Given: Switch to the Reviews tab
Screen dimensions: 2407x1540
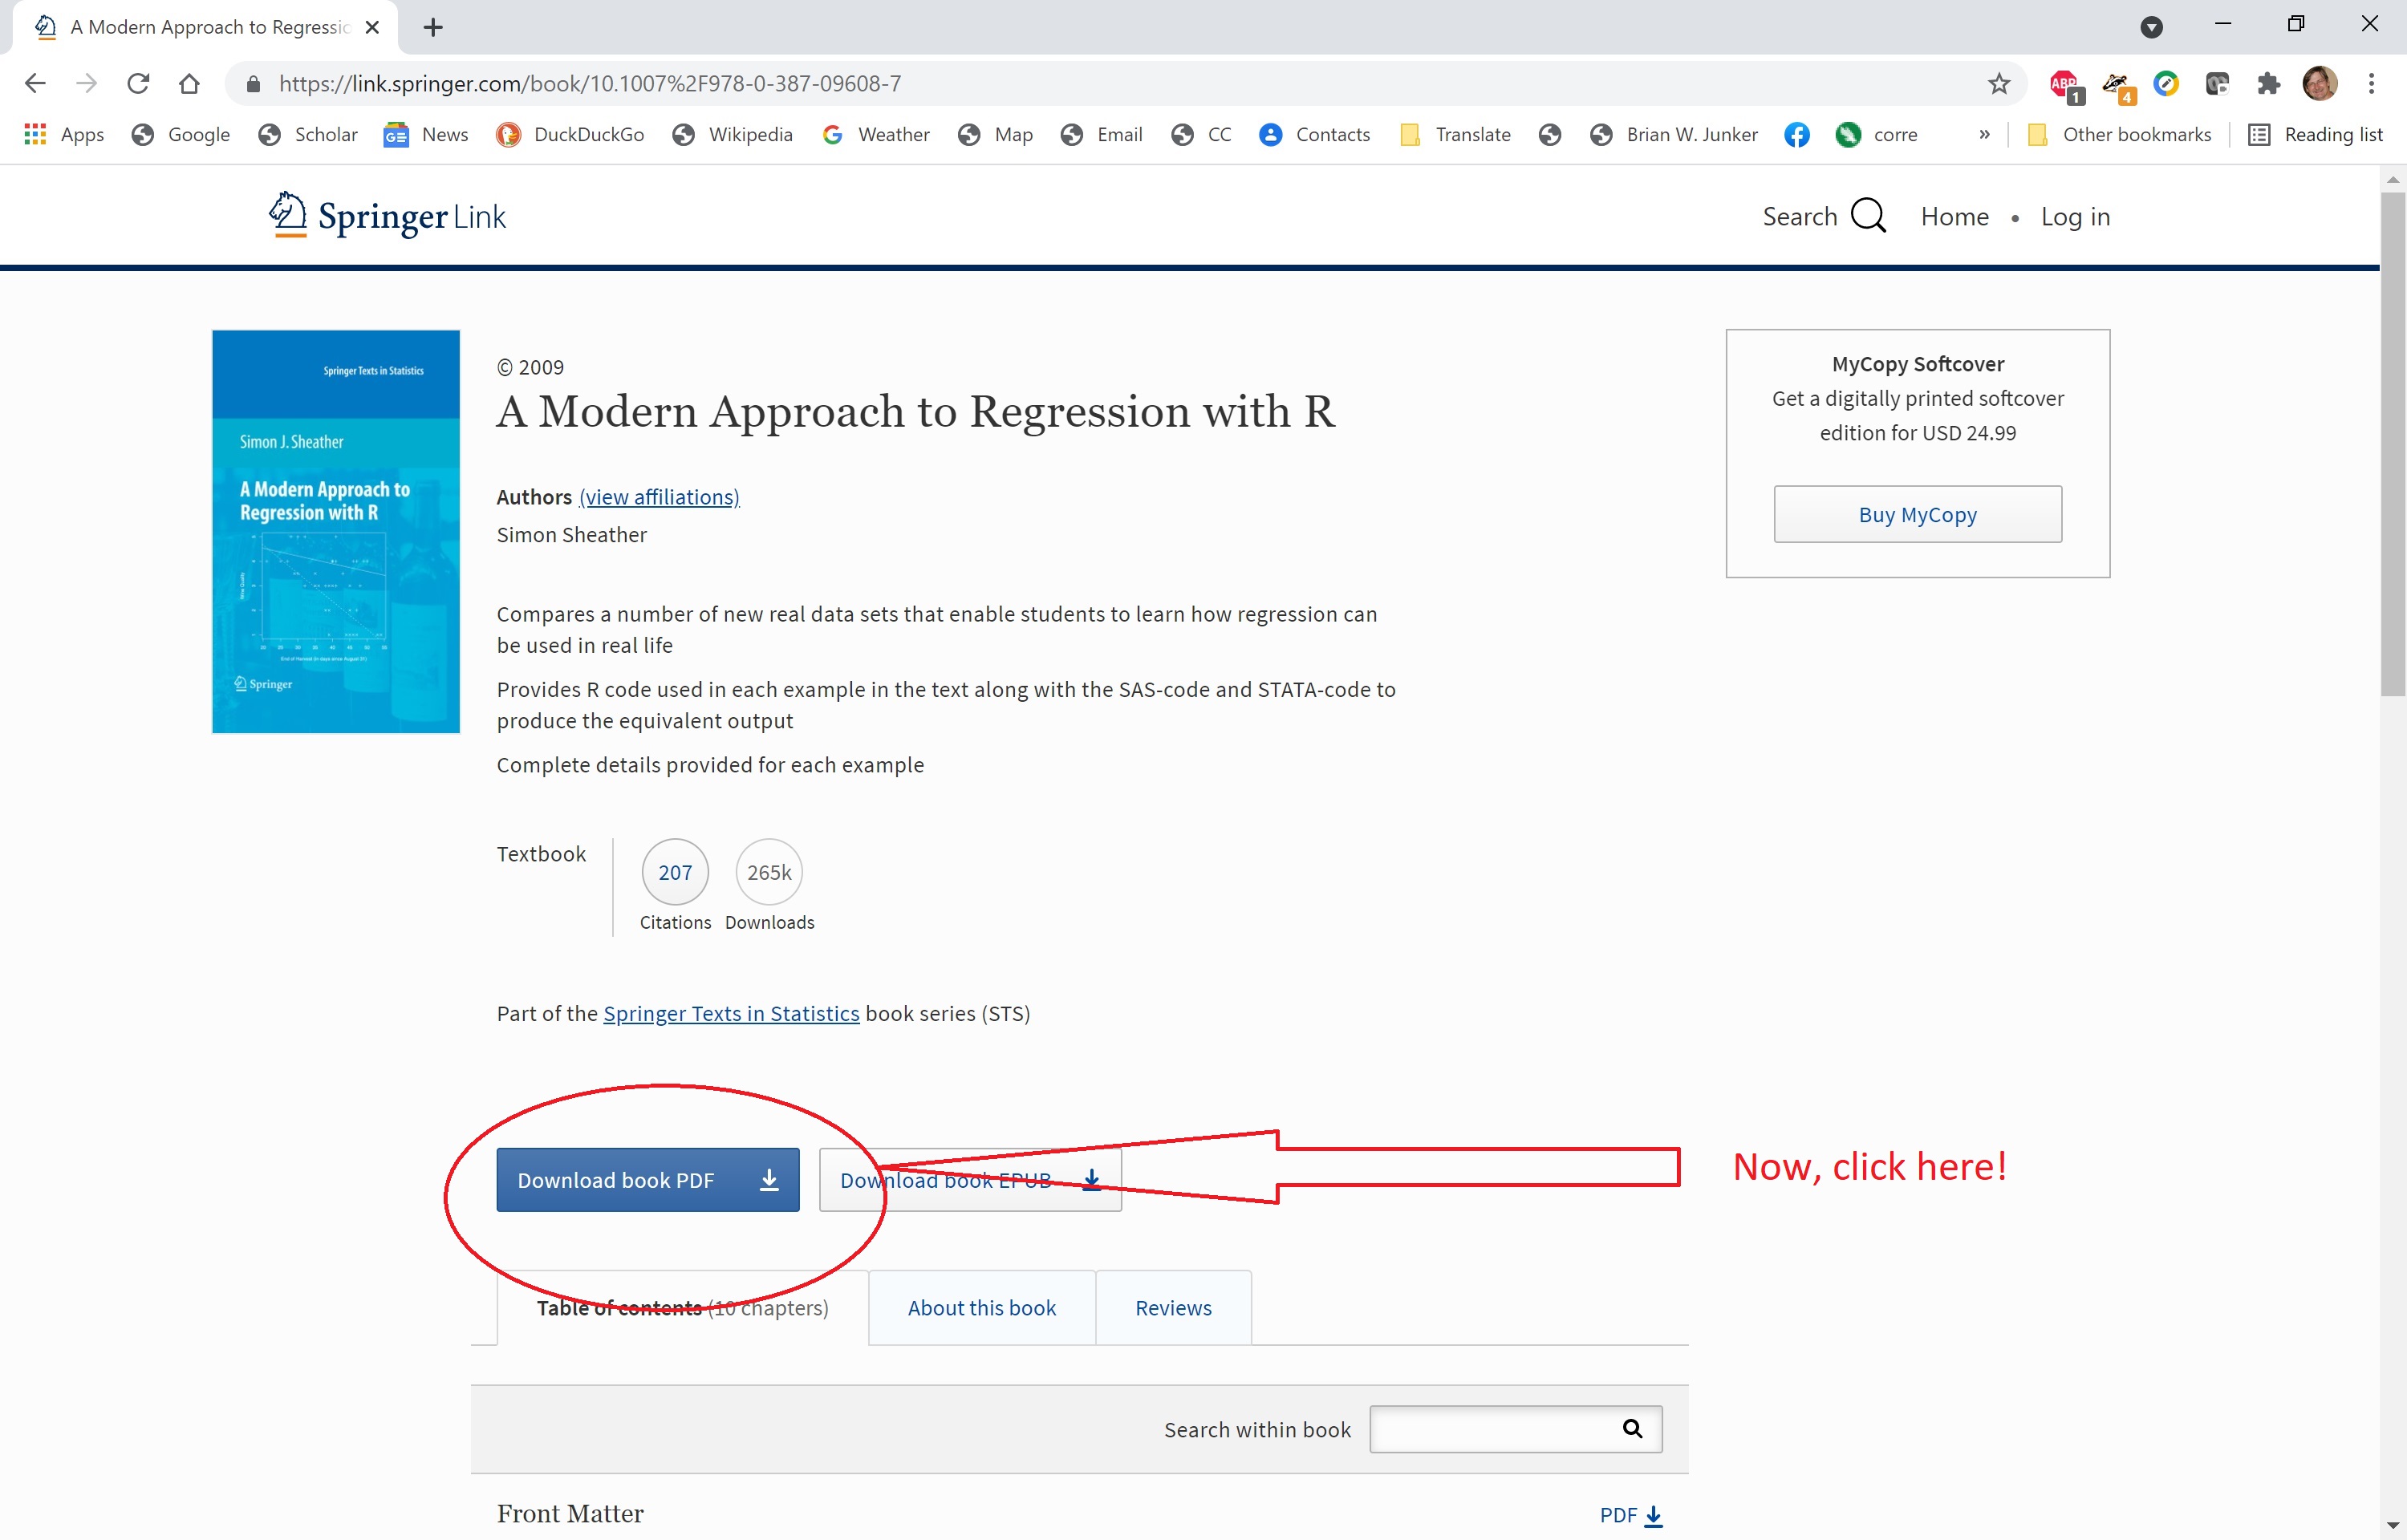Looking at the screenshot, I should 1173,1308.
